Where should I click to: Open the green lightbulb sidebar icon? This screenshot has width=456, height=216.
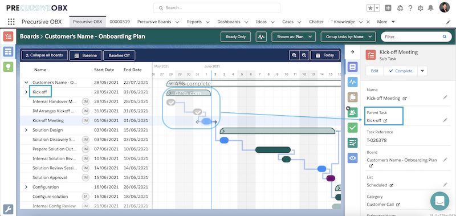pos(8,67)
